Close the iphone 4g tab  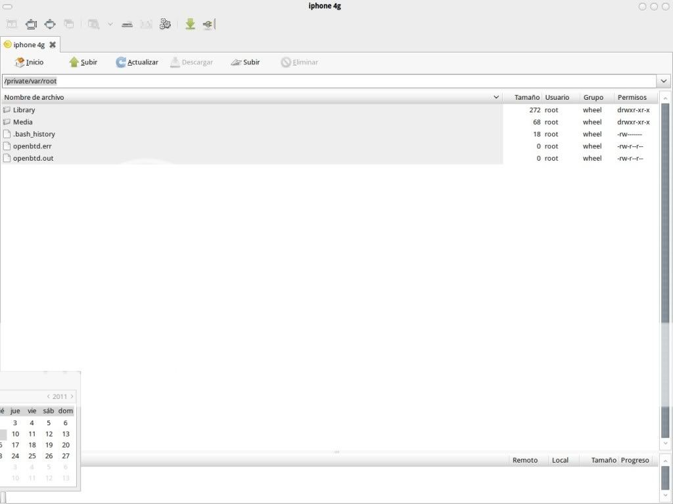[x=53, y=45]
